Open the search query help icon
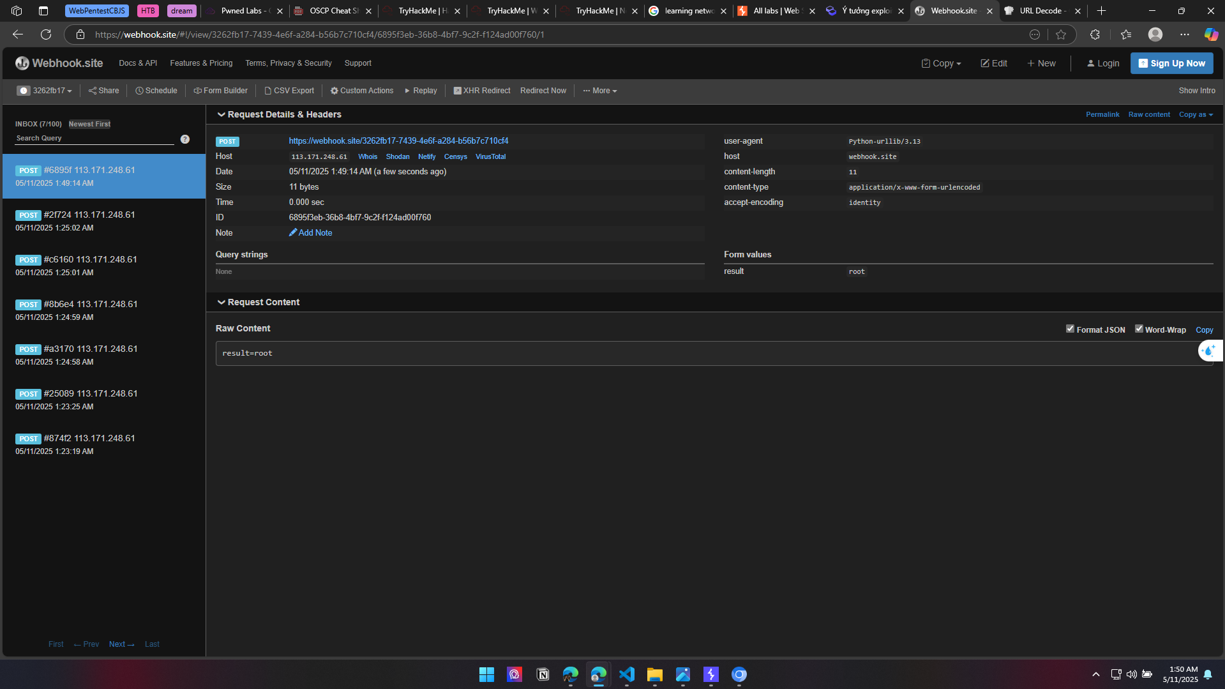Viewport: 1225px width, 689px height. pos(184,139)
